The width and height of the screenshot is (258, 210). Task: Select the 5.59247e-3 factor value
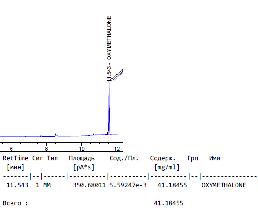[x=128, y=185]
